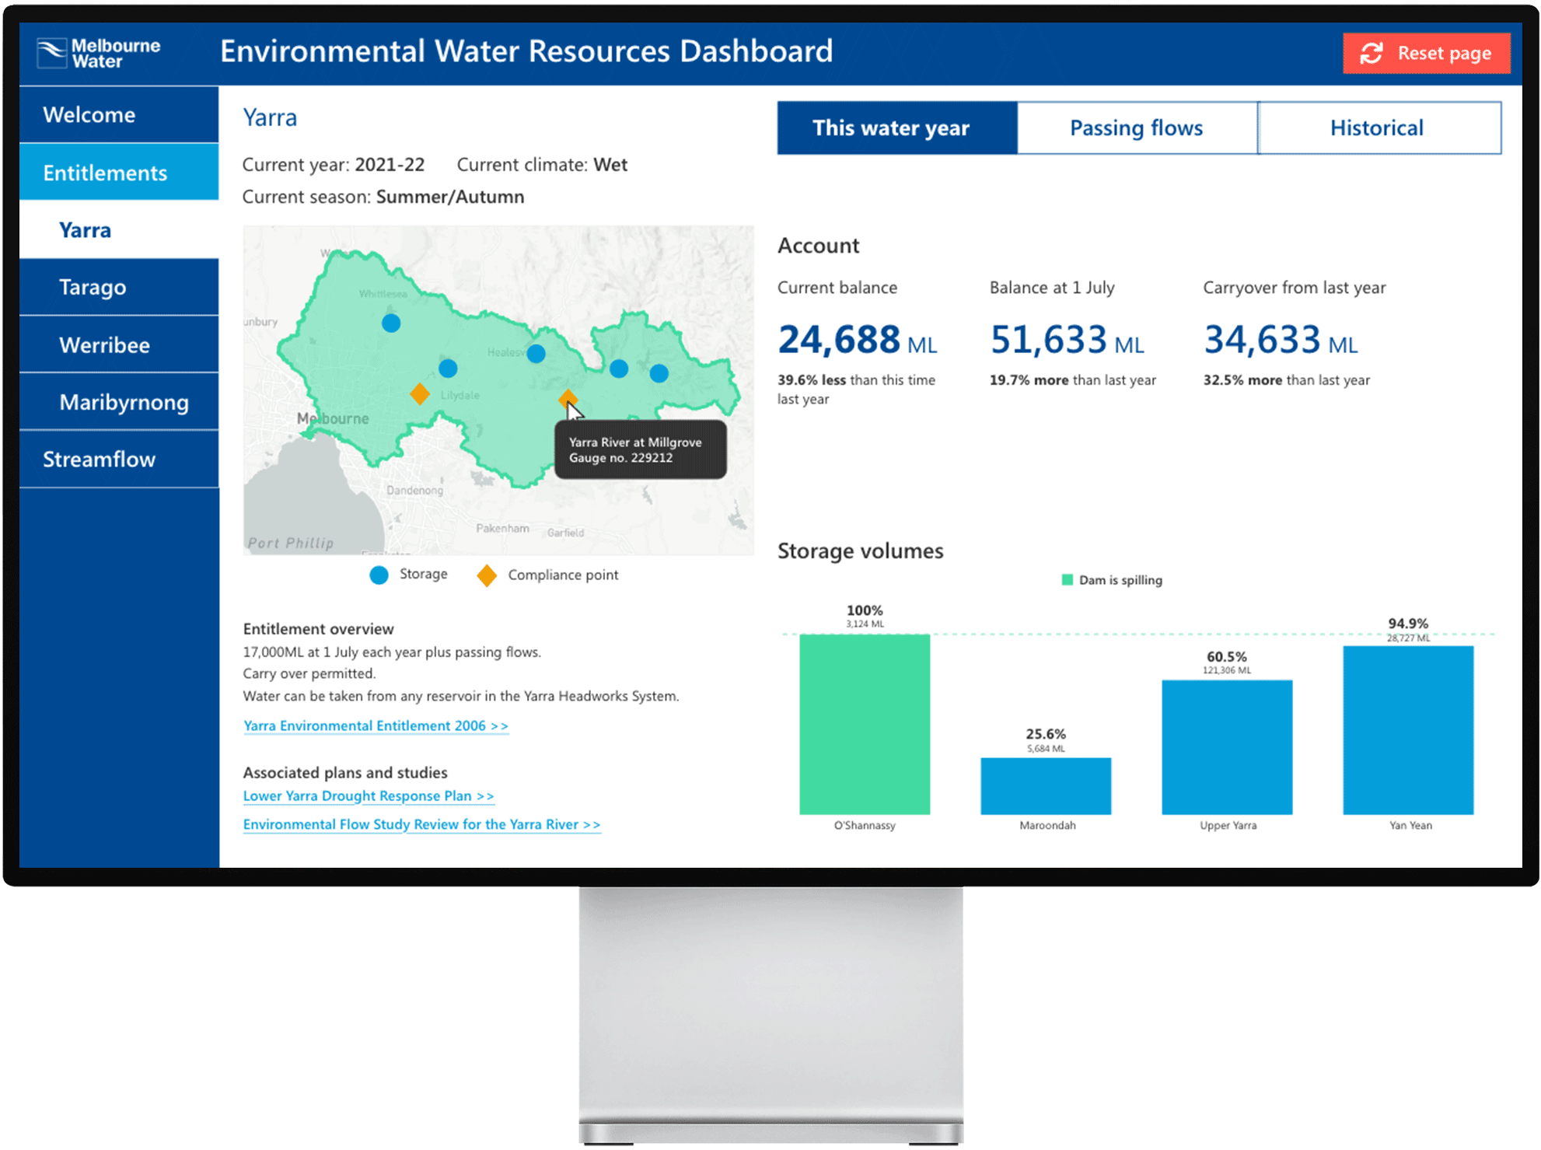
Task: Click the orange compliance diamond near Melbourne
Action: click(x=420, y=393)
